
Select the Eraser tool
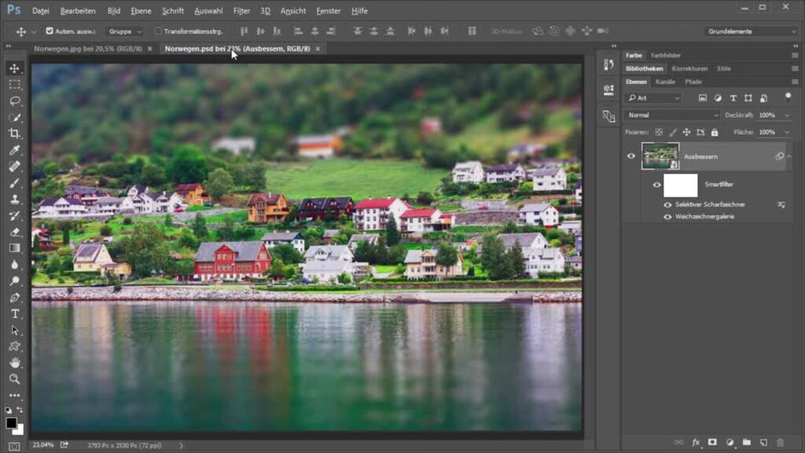click(14, 232)
